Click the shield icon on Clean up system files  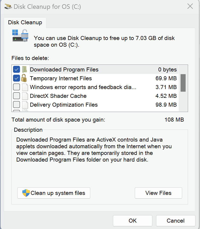[26, 193]
